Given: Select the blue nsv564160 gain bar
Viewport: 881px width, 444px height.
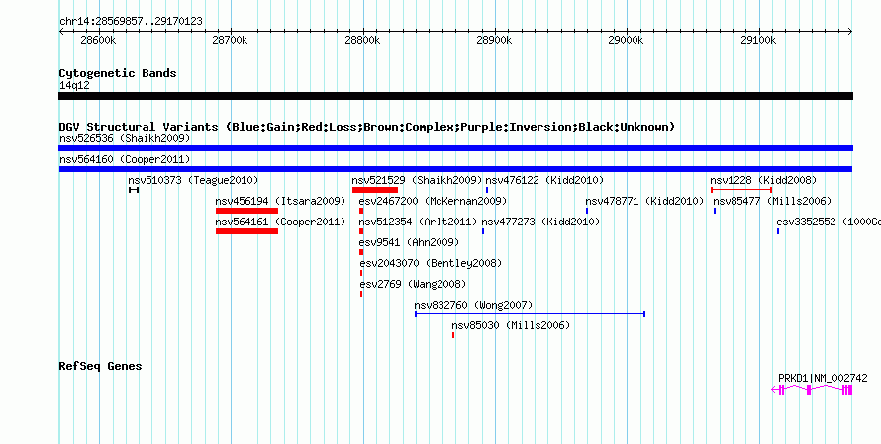Looking at the screenshot, I should point(455,169).
